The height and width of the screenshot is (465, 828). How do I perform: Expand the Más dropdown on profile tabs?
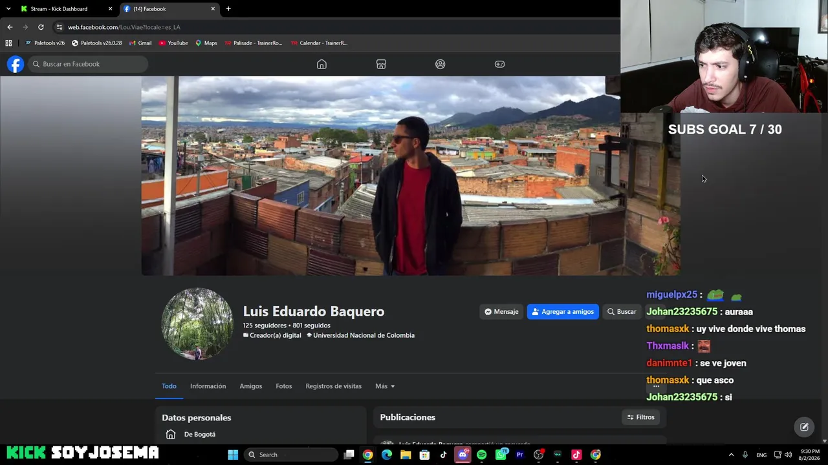pos(385,386)
